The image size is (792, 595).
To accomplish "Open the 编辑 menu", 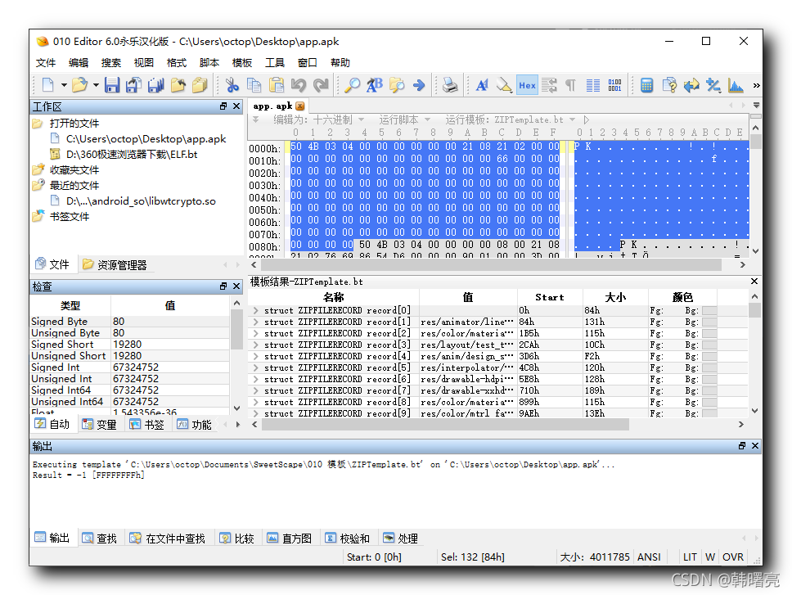I will click(79, 63).
